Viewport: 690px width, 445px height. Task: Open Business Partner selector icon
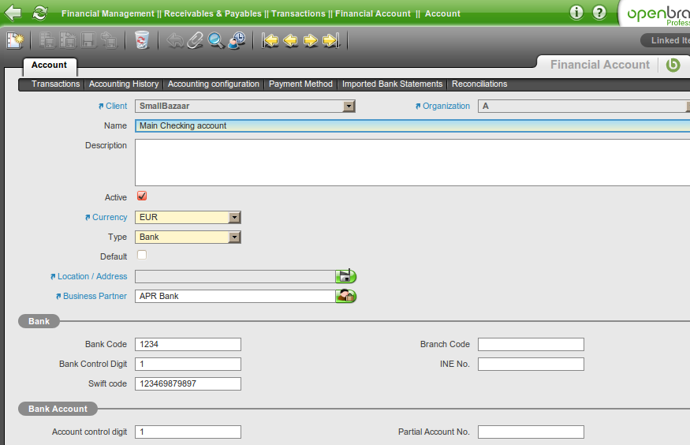pyautogui.click(x=345, y=297)
